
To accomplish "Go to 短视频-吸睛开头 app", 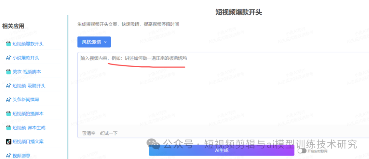I will coord(29,86).
